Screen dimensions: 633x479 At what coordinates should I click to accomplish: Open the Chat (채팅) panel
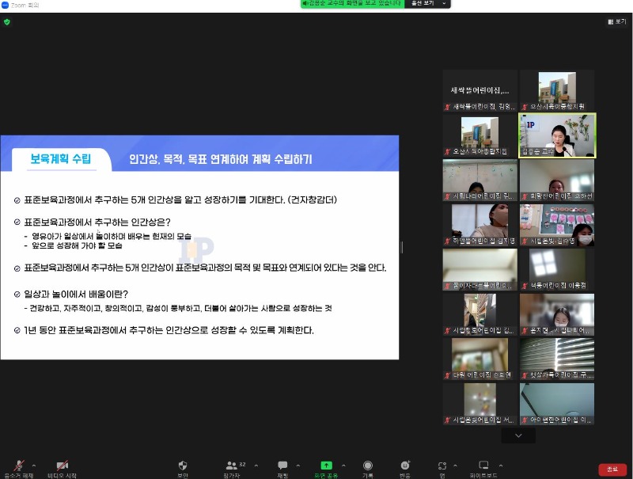pos(282,466)
